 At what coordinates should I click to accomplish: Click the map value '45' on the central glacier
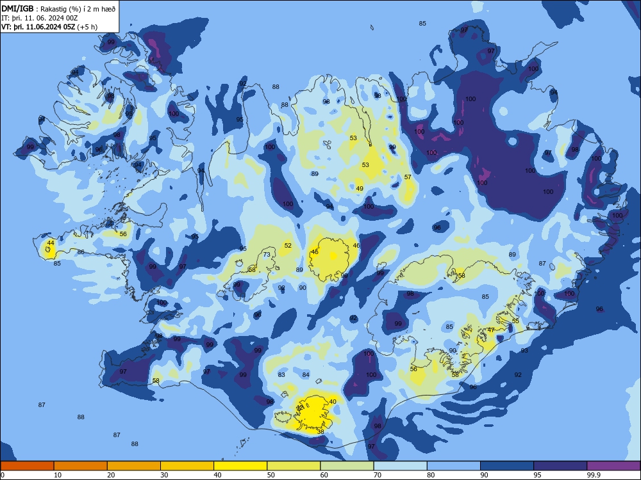pyautogui.click(x=314, y=252)
